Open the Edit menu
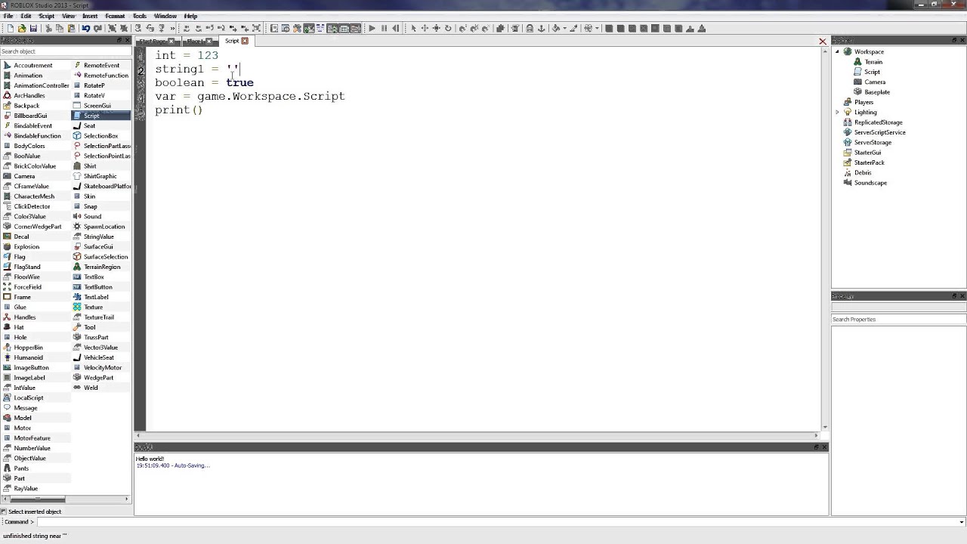This screenshot has height=544, width=967. tap(26, 16)
